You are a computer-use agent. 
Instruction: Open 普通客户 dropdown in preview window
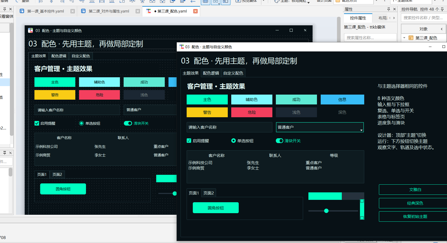pos(320,127)
